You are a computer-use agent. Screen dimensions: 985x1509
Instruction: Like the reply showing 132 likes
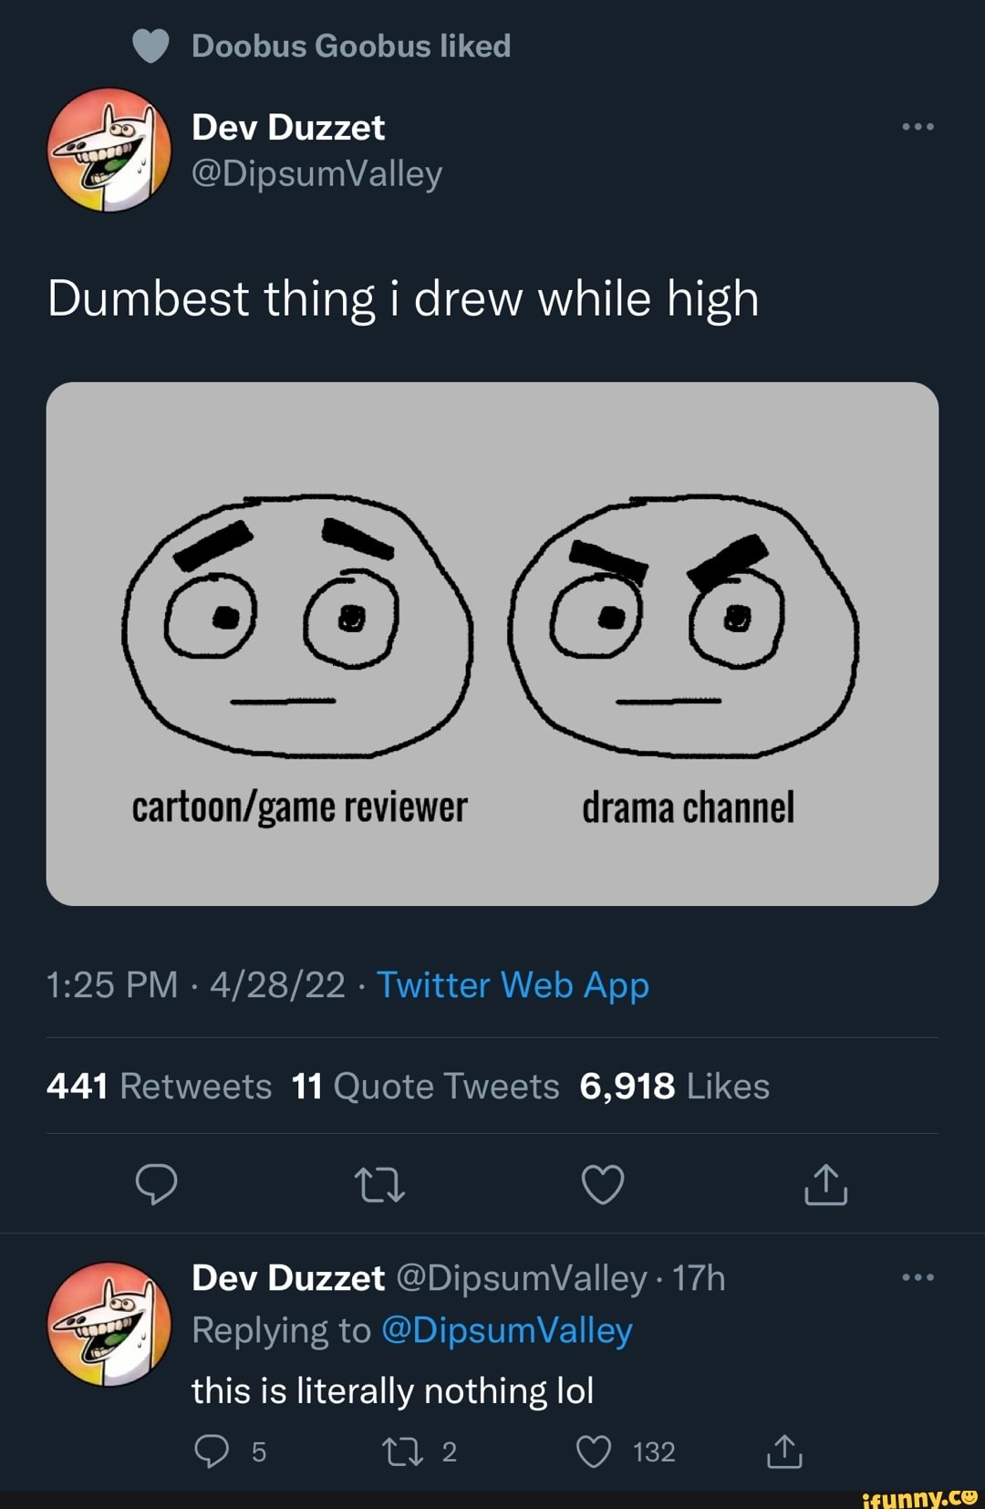[x=597, y=1451]
